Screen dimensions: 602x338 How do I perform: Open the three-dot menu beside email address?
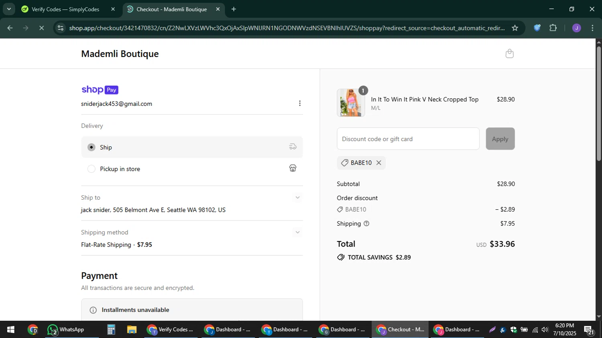(x=299, y=103)
